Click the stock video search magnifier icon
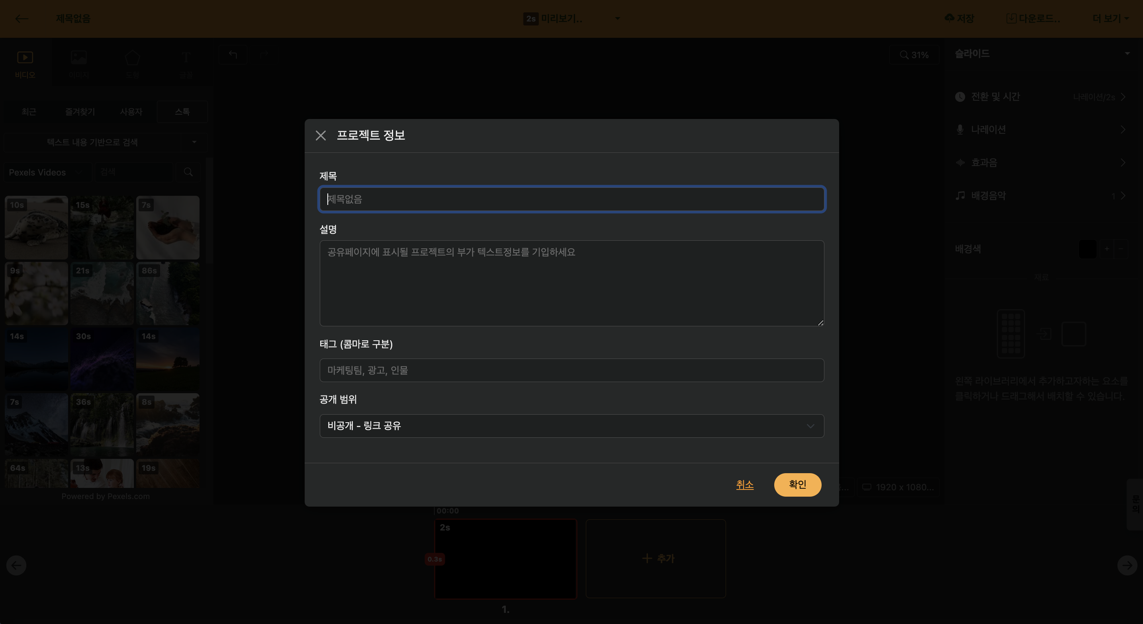The image size is (1143, 624). click(x=188, y=172)
